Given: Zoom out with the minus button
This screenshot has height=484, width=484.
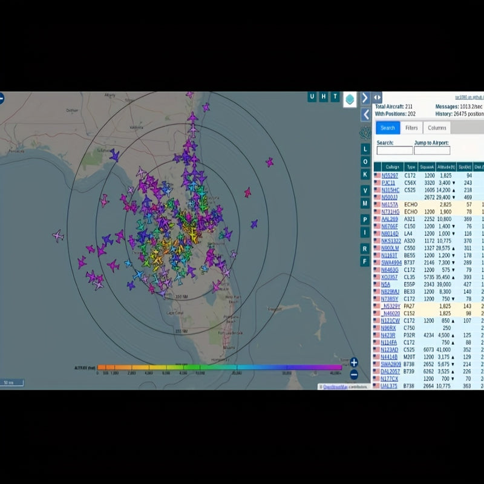Looking at the screenshot, I should 354,374.
